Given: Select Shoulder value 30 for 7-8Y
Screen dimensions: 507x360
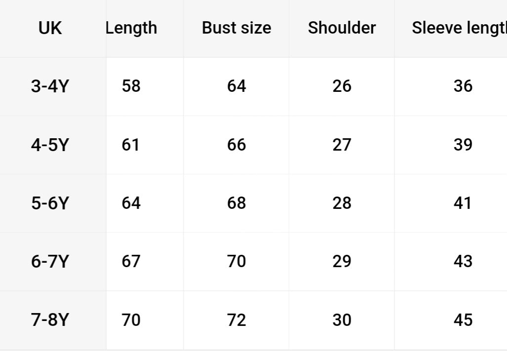Looking at the screenshot, I should 341,320.
